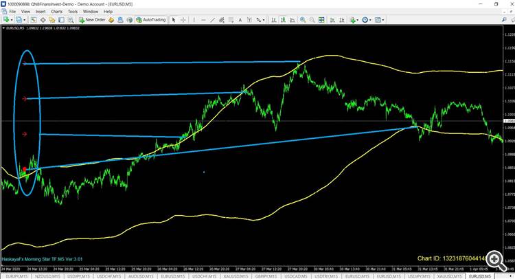
Task: Switch chart to candlesticks type
Action: coord(283,20)
